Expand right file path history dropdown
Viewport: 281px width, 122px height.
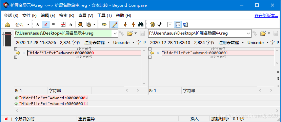(248, 33)
